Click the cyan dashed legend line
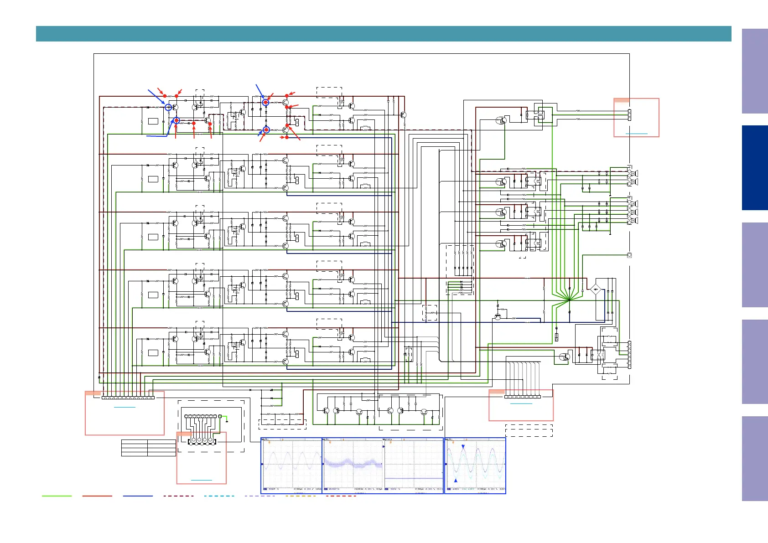This screenshot has height=543, width=768. pos(219,496)
